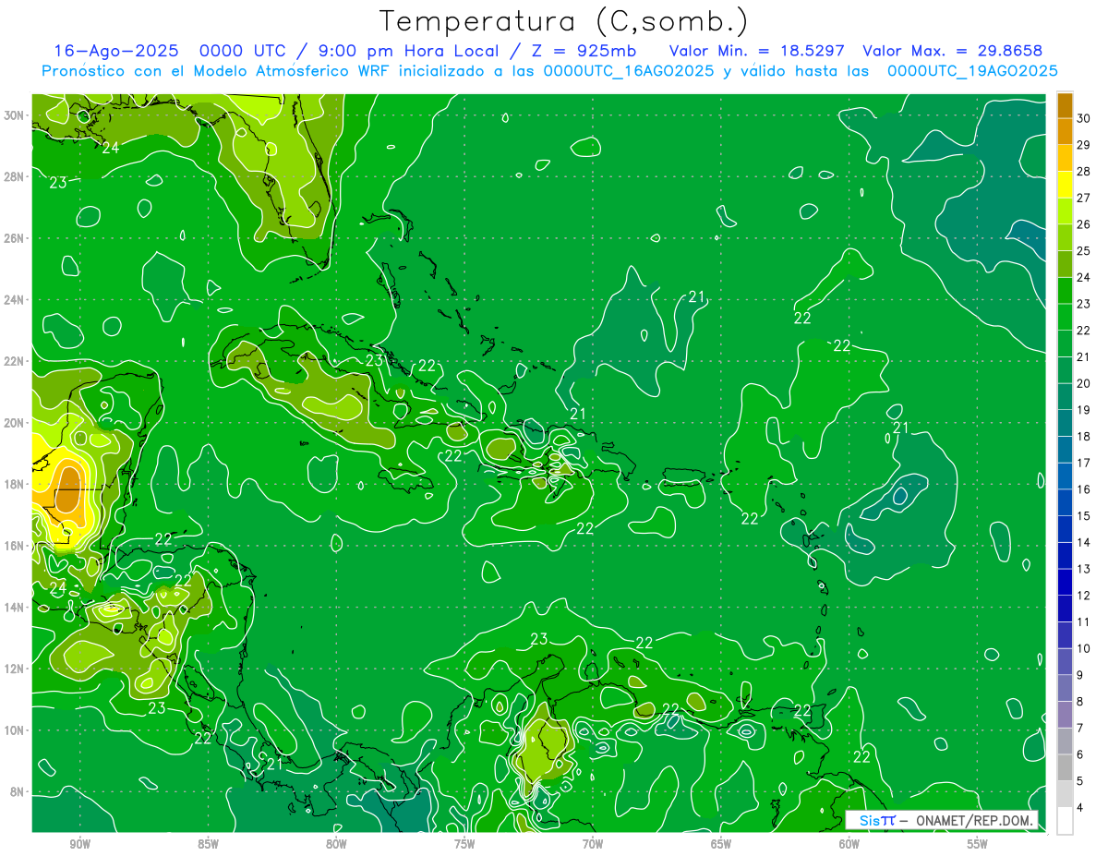Click the 16N latitude axis label
Image resolution: width=1108 pixels, height=856 pixels.
click(14, 546)
